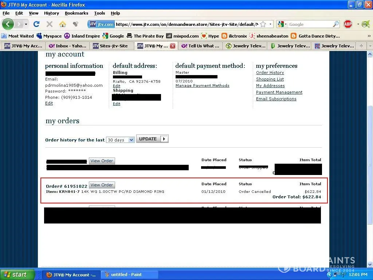Edit the Billing address
This screenshot has height=280, width=373.
[x=117, y=86]
